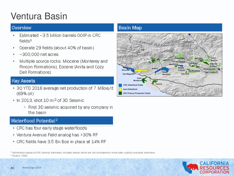This screenshot has height=176, width=234.
Task: Click 'CRC fields have 3.5 Bn Boe in place'
Action: tap(61, 142)
